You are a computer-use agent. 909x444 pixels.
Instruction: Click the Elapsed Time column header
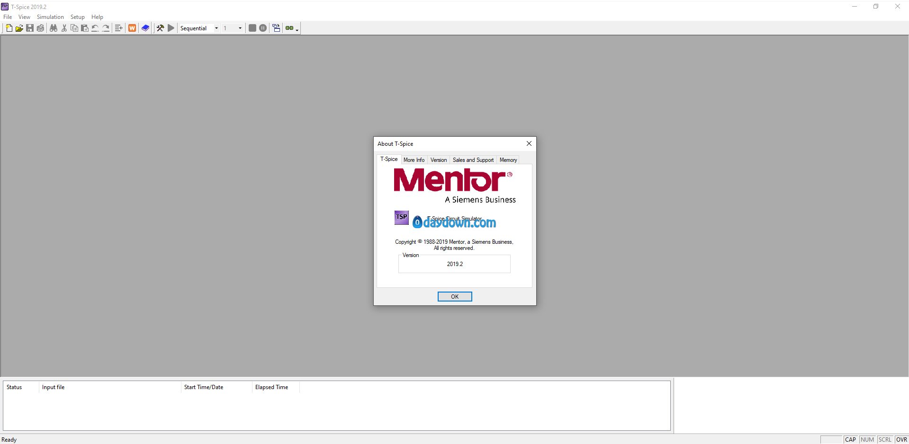pyautogui.click(x=276, y=387)
